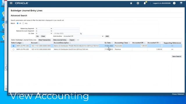Open the GL Date calendar picker icon
The width and height of the screenshot is (186, 104).
pos(81,34)
